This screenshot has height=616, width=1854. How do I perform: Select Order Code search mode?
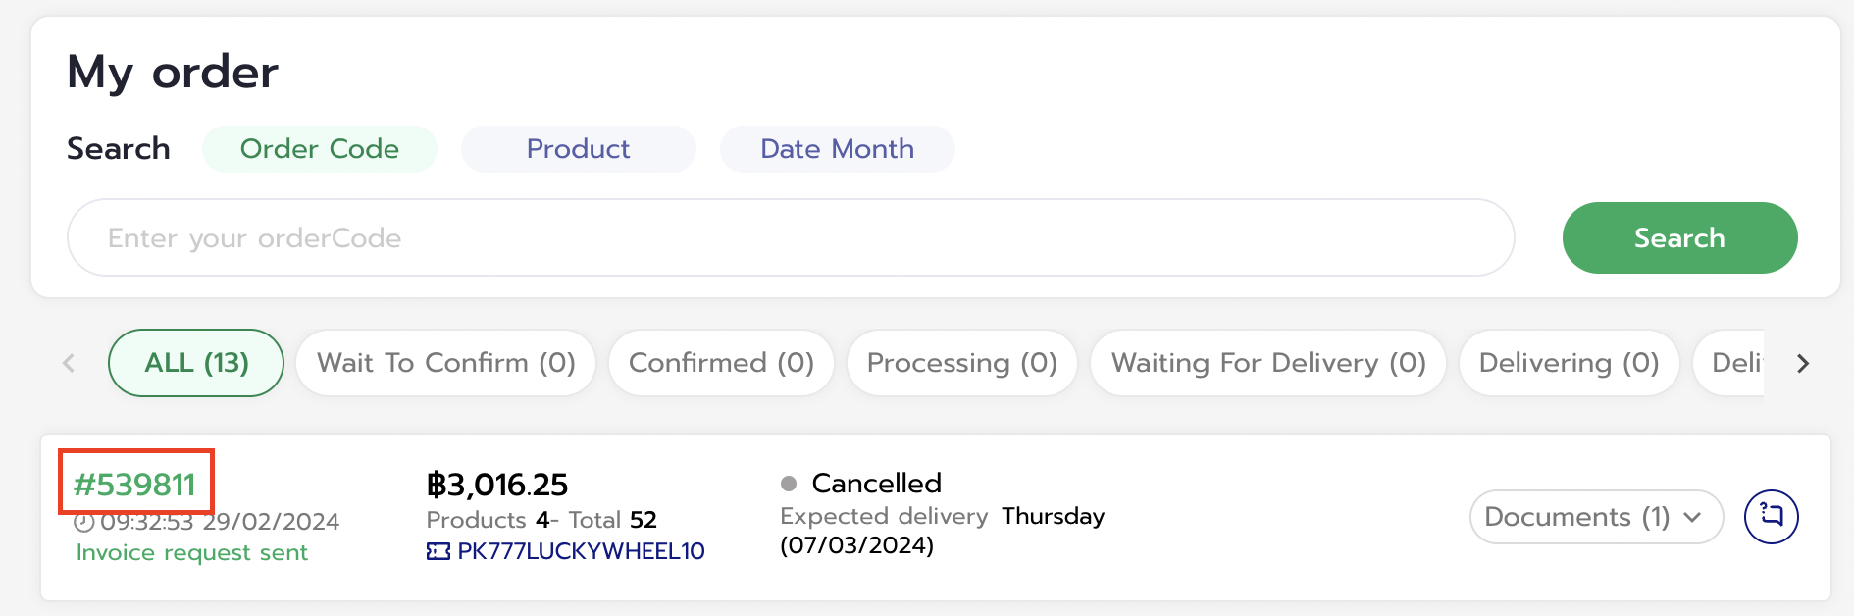coord(320,149)
